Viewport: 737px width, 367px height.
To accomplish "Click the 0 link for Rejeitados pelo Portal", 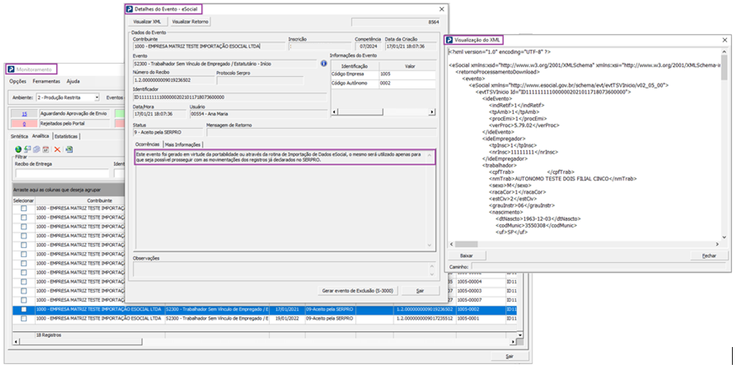I will point(24,123).
